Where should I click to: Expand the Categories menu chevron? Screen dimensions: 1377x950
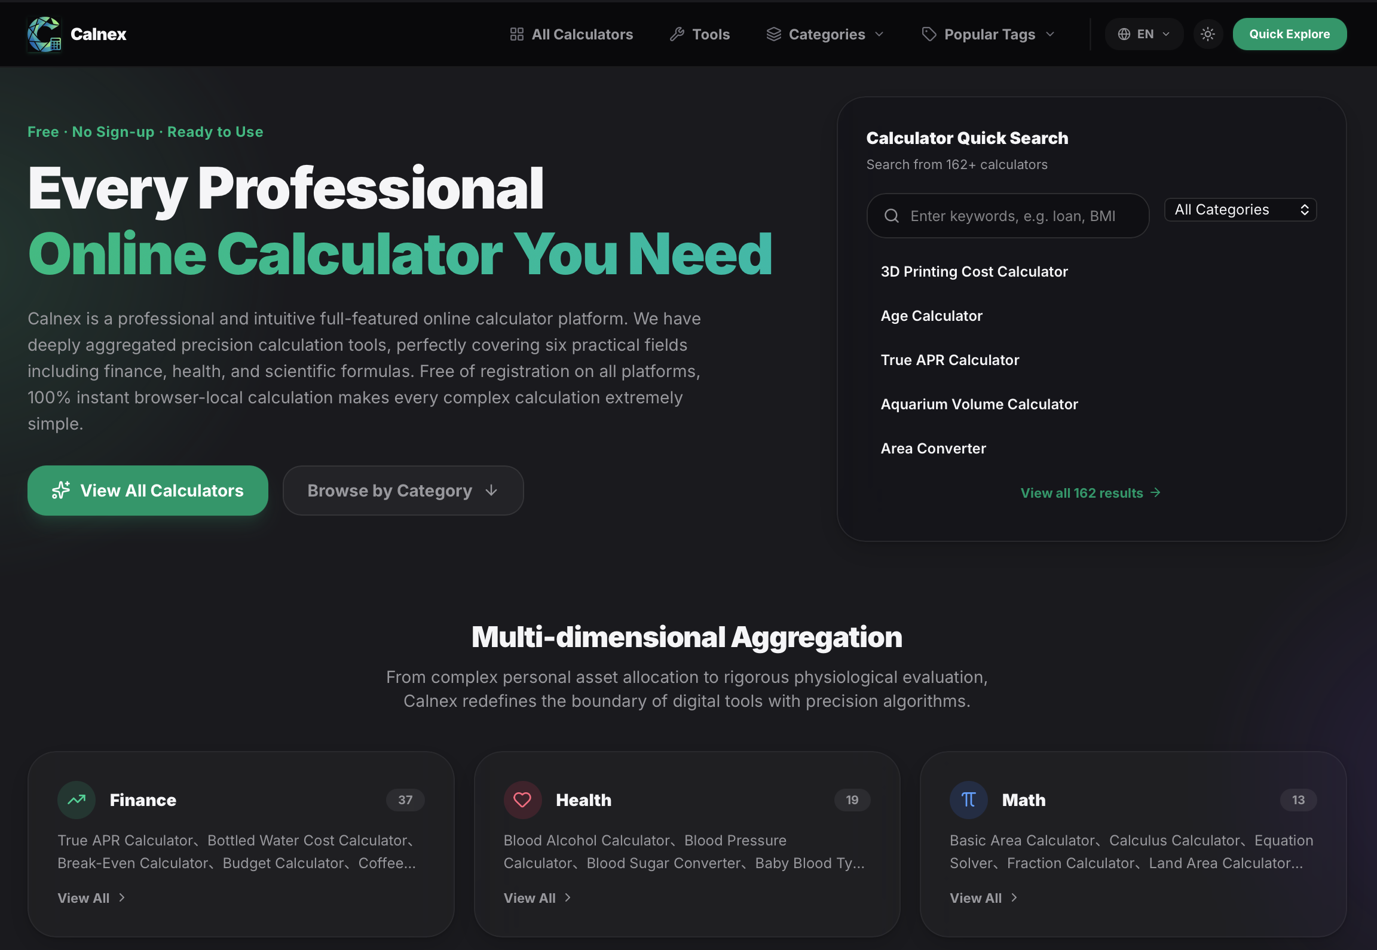pyautogui.click(x=879, y=34)
